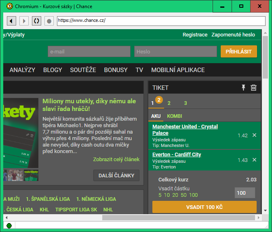Open the ČESKÁ LIGA link
Viewport: 272px width, 232px height.
pos(18,210)
